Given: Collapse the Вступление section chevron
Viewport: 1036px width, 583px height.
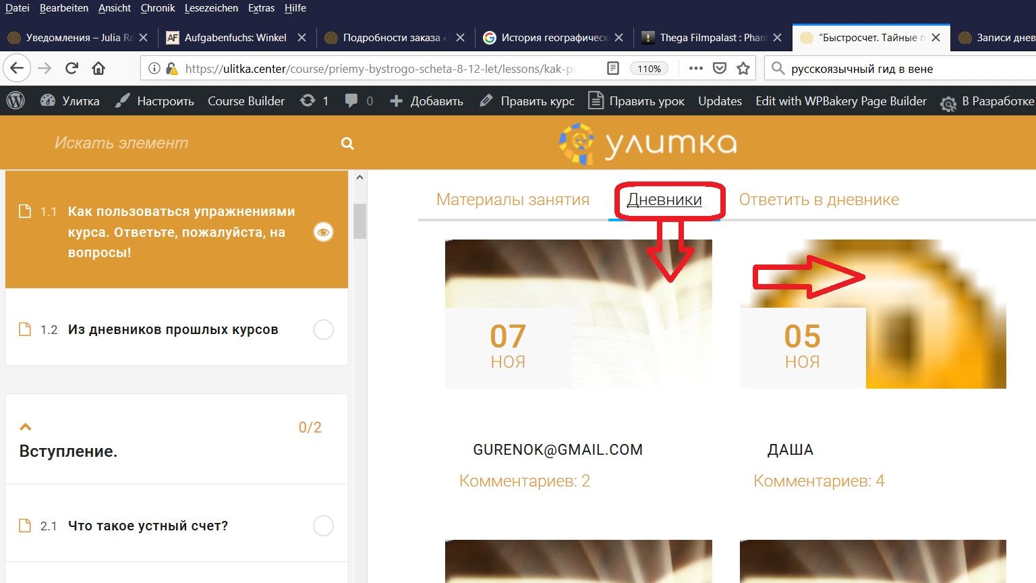Looking at the screenshot, I should tap(26, 426).
